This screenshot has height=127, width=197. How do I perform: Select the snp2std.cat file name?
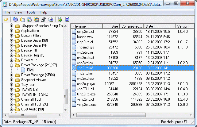pos(86,58)
